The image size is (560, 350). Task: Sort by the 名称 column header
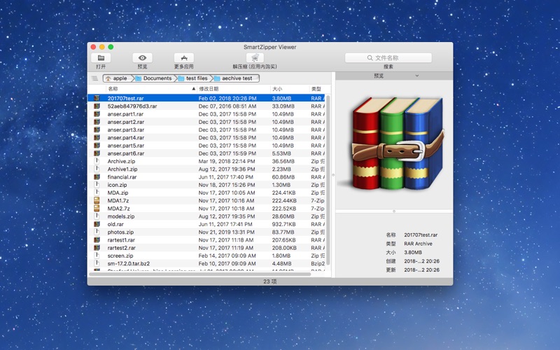[x=151, y=89]
